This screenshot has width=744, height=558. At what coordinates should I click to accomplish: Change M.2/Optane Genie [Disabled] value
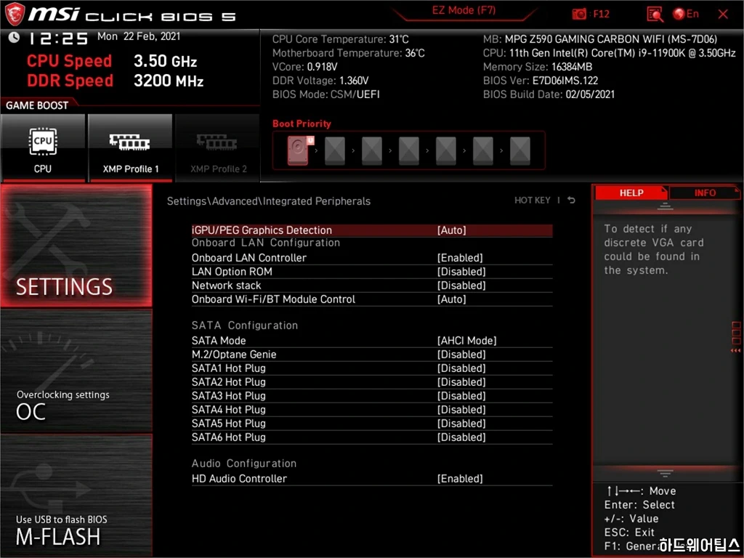(461, 354)
